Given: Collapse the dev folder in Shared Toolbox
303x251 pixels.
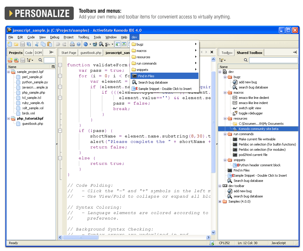Looking at the screenshot, I should point(220,72).
